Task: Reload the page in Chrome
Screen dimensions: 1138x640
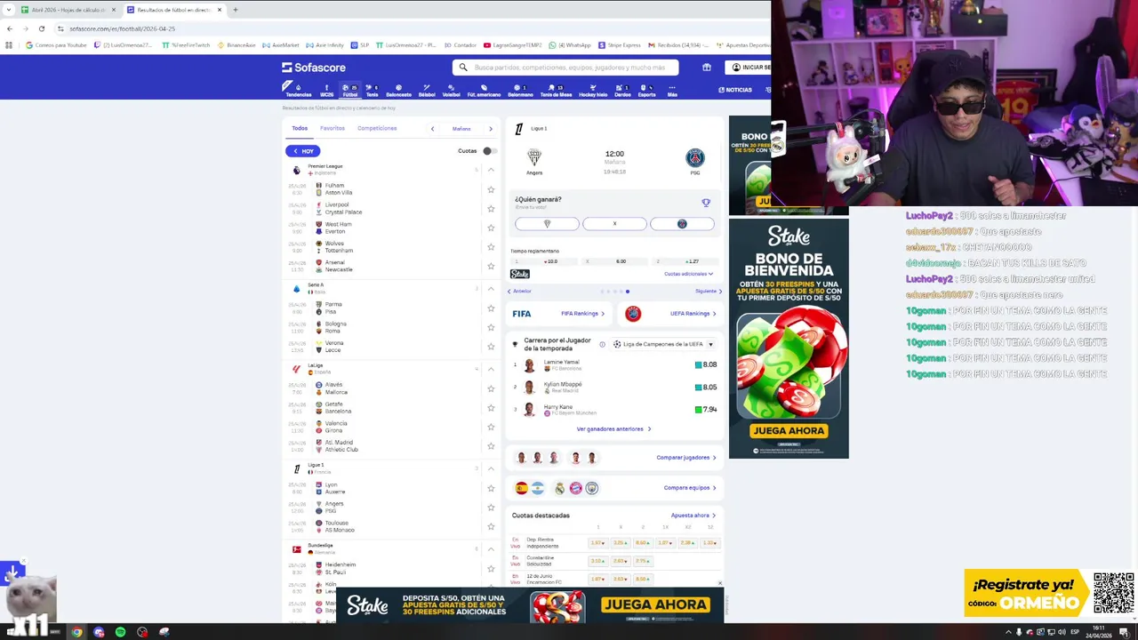Action: (x=41, y=28)
